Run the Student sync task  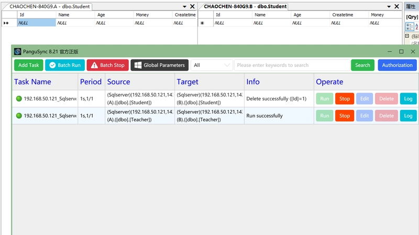pyautogui.click(x=325, y=98)
